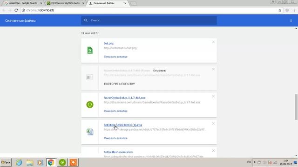Click the Show desktop button
Viewport: 298px width, 167px height.
[296, 162]
